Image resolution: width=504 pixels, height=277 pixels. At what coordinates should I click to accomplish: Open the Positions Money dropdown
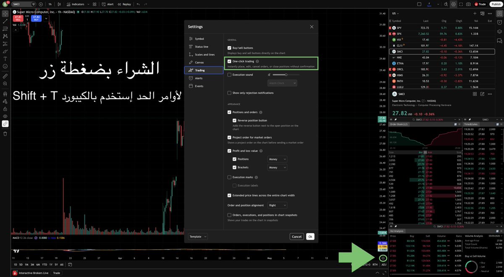[x=278, y=159]
